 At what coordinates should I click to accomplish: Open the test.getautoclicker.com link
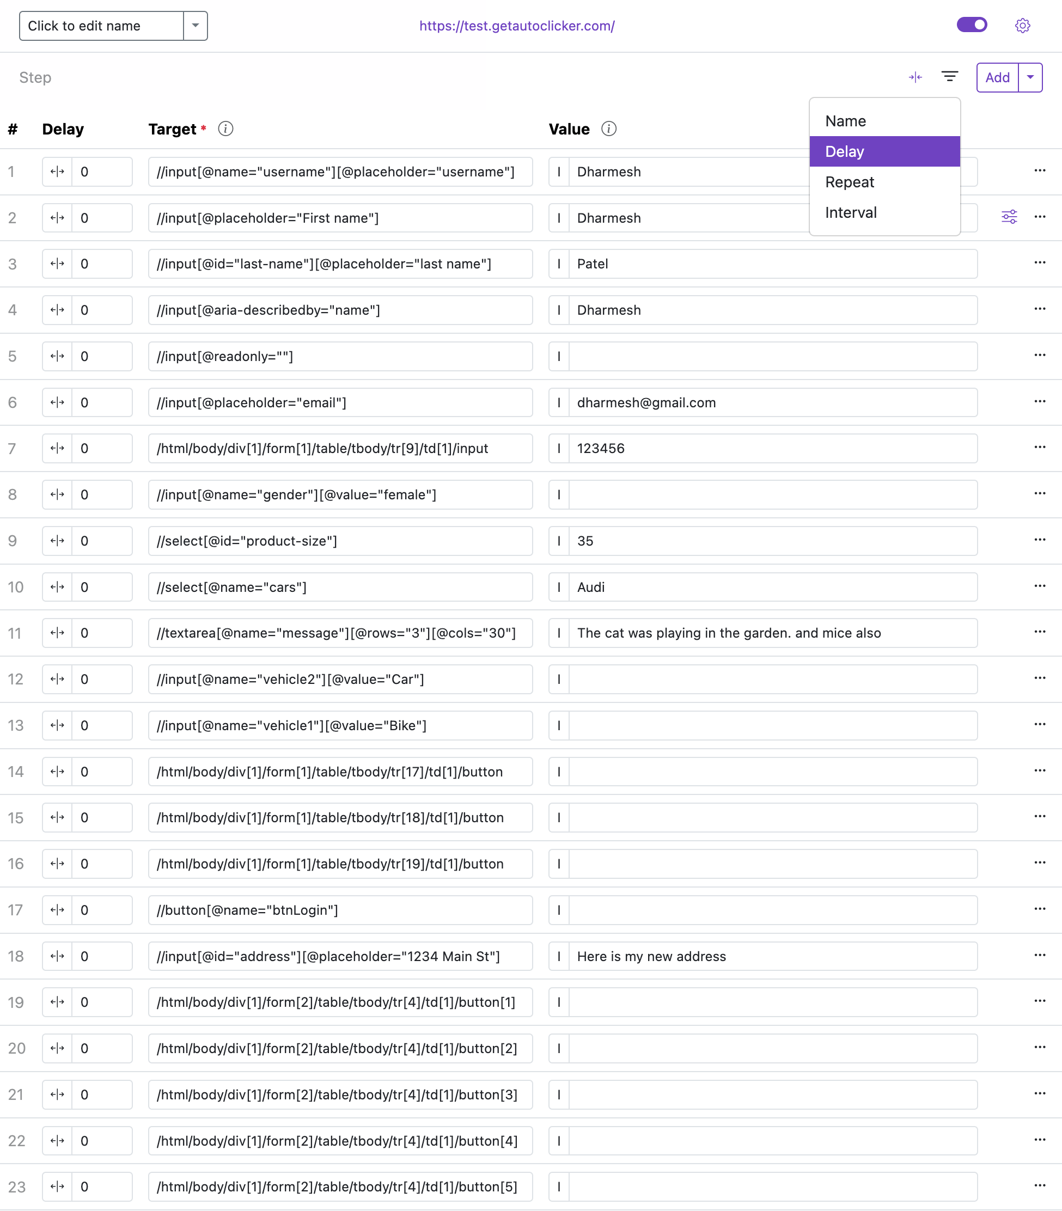tap(517, 26)
